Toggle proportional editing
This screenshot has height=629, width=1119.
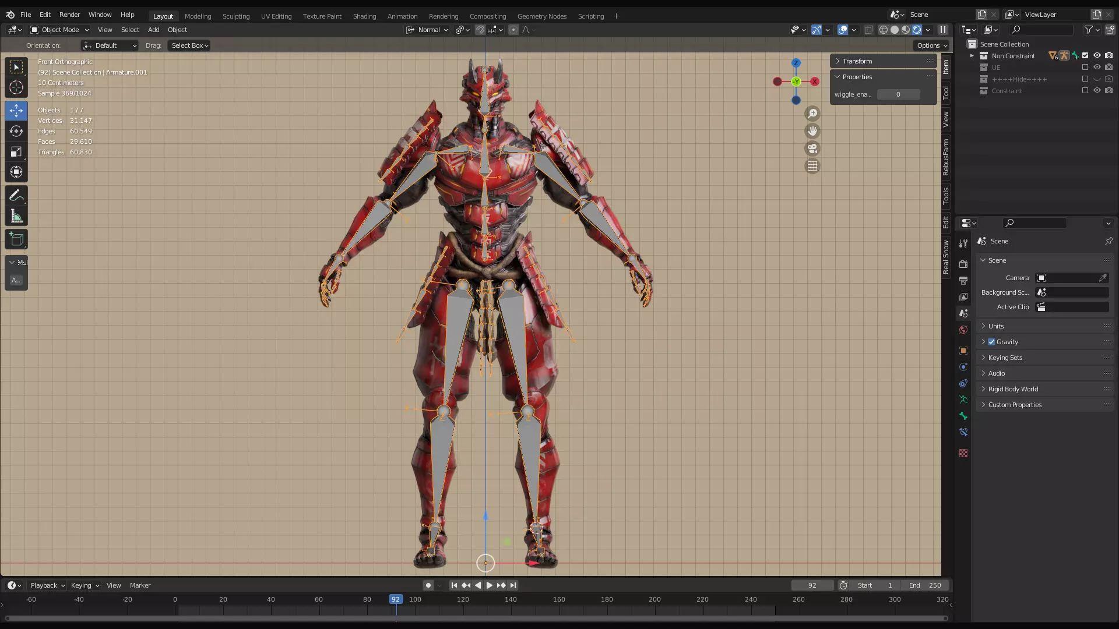pyautogui.click(x=513, y=30)
